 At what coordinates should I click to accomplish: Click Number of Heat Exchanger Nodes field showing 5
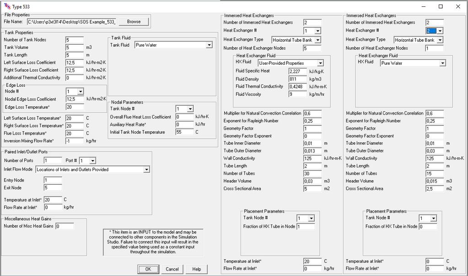click(312, 48)
